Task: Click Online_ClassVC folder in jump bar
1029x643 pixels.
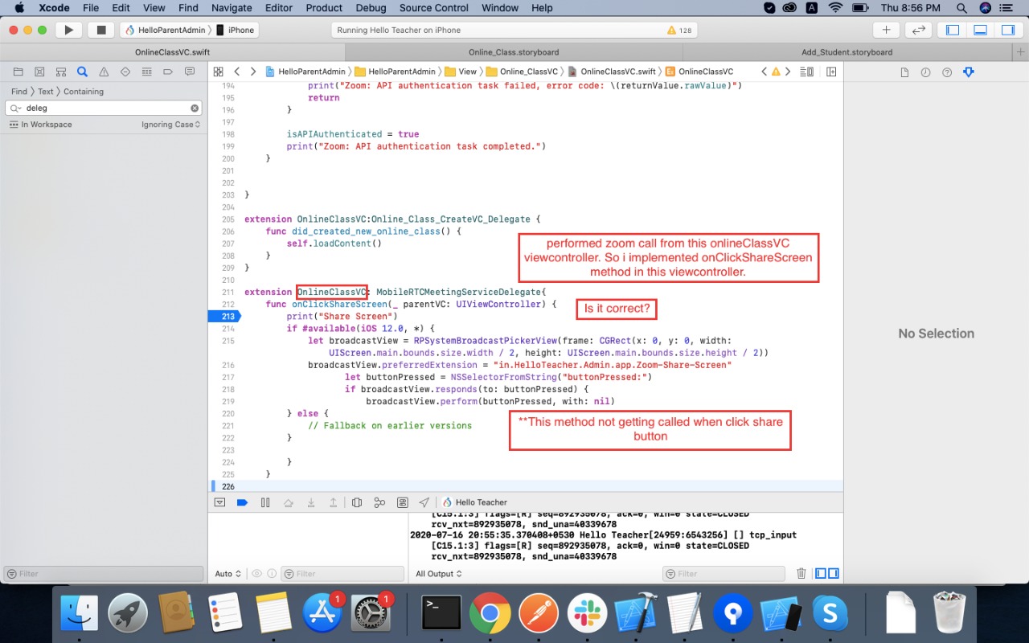Action: click(522, 72)
